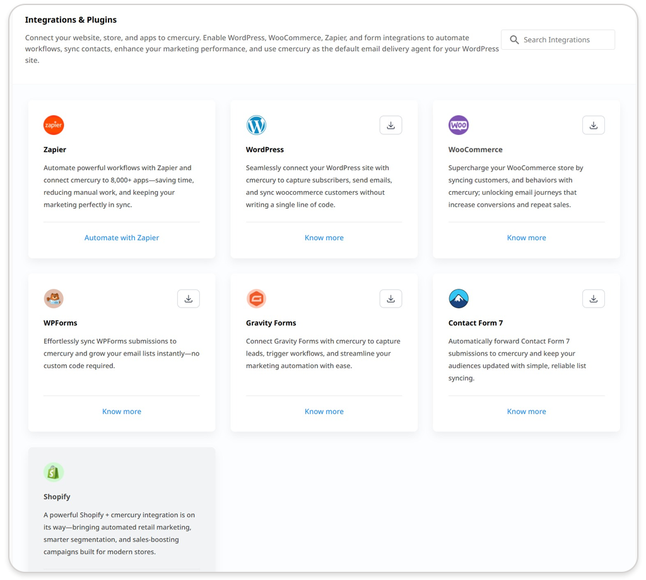Image resolution: width=646 pixels, height=580 pixels.
Task: Click the WordPress logo icon
Action: tap(256, 125)
